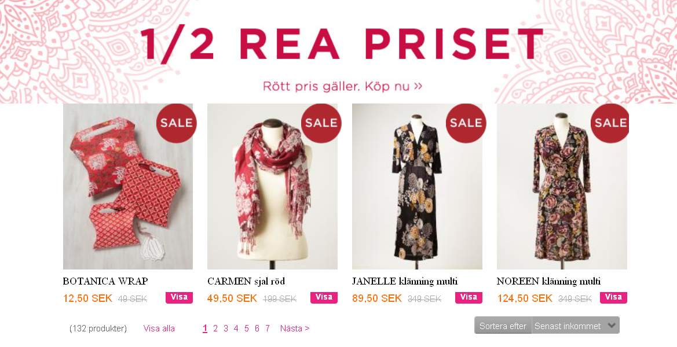Click the SALE badge on Janelle dress
Image resolution: width=677 pixels, height=347 pixels.
(x=466, y=123)
